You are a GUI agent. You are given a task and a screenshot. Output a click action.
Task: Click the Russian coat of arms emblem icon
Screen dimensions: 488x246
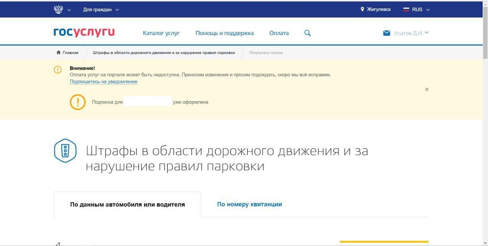tap(58, 10)
